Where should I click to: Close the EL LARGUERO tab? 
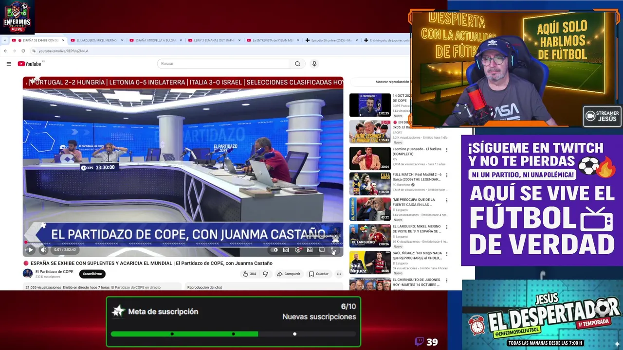(x=122, y=40)
